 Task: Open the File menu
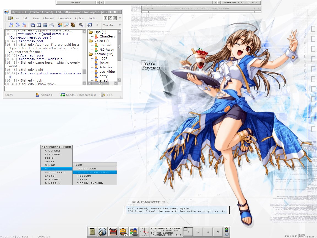tap(17, 18)
